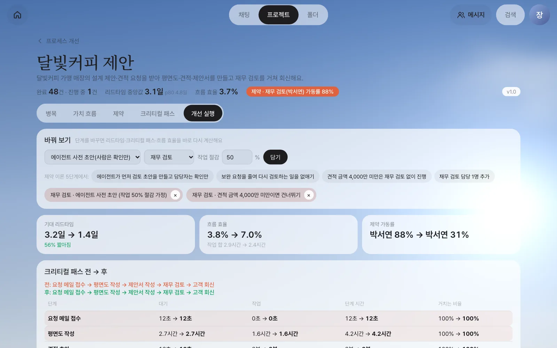Choose suggestion 보완 요청을 줄여 다시 검토하는 일을 없애기
The height and width of the screenshot is (348, 557).
tap(268, 177)
